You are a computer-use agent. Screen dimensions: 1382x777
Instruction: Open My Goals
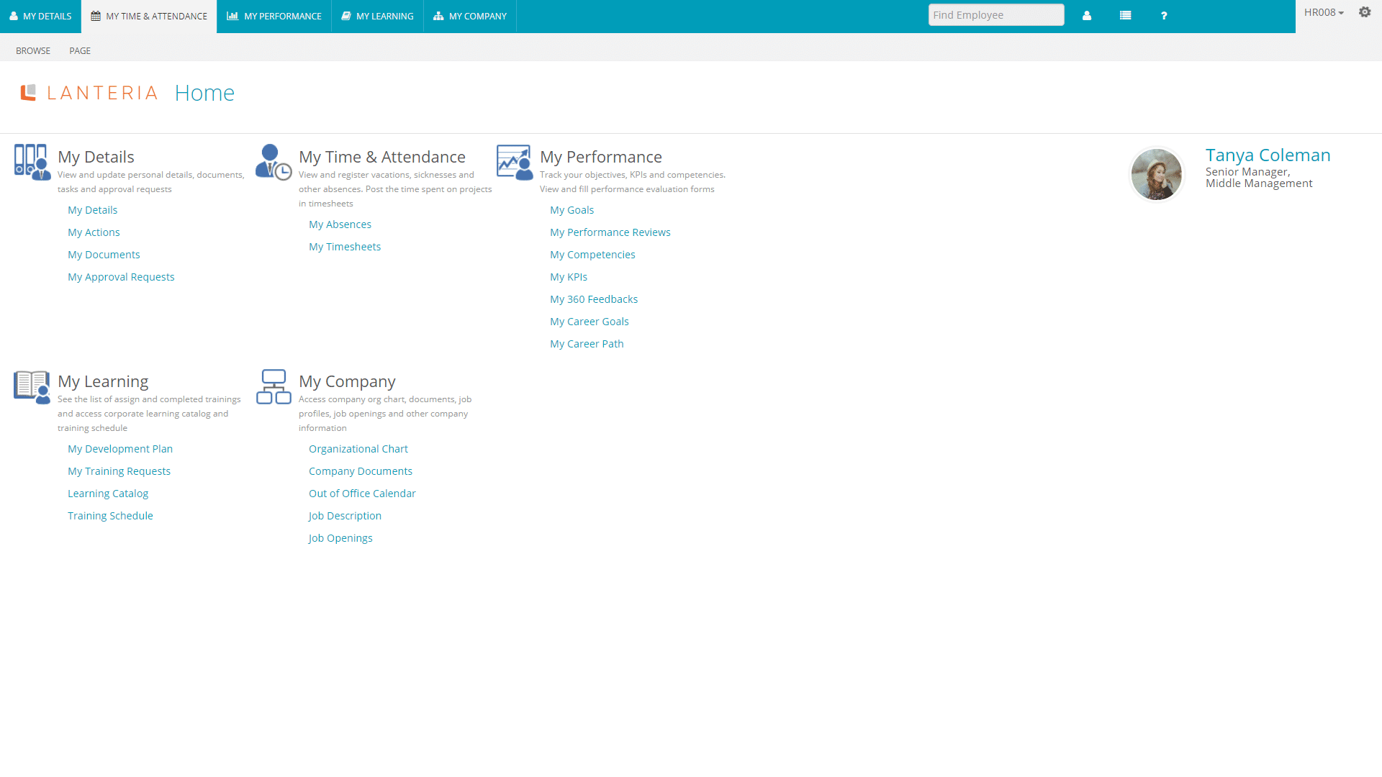572,210
